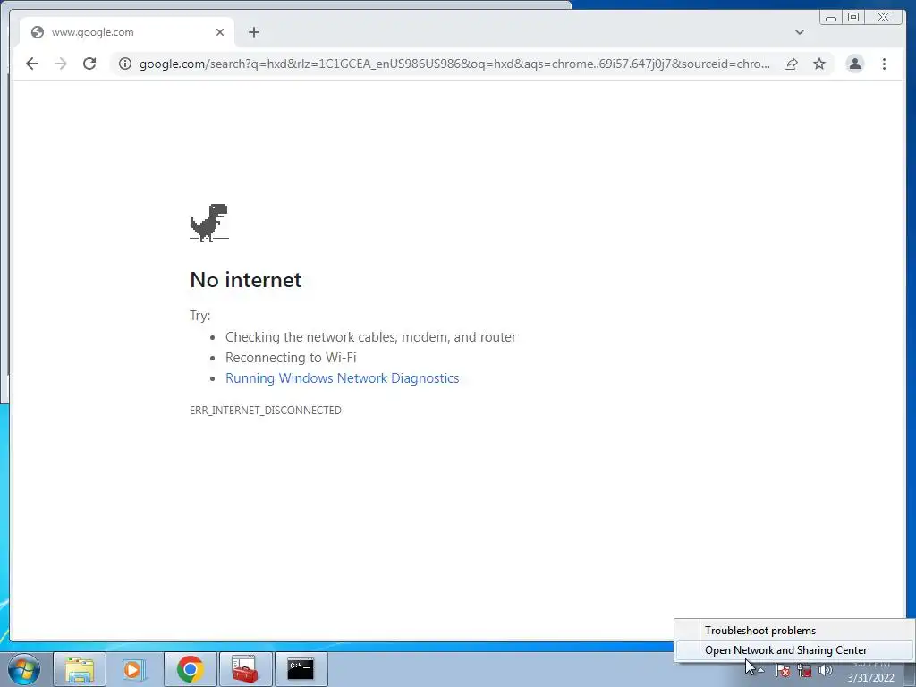Minimize the Chrome window
The height and width of the screenshot is (687, 916).
point(831,18)
